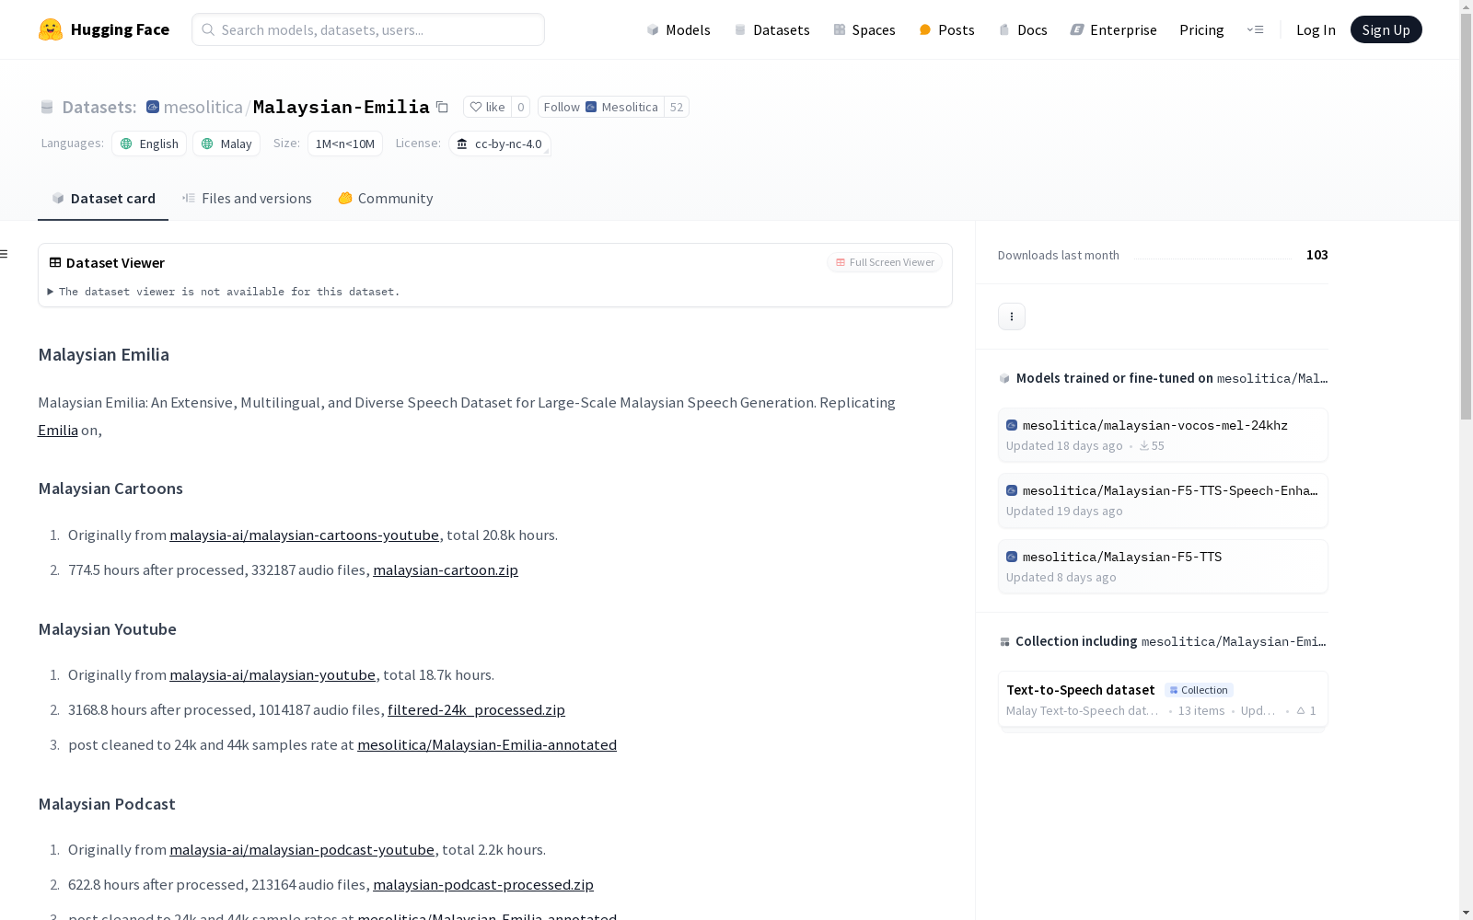This screenshot has height=920, width=1473.
Task: Click the Hugging Face logo icon
Action: [x=51, y=29]
